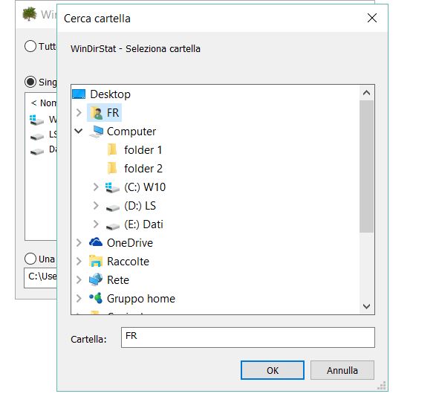Select the 'Gruppo home' label

tap(141, 298)
